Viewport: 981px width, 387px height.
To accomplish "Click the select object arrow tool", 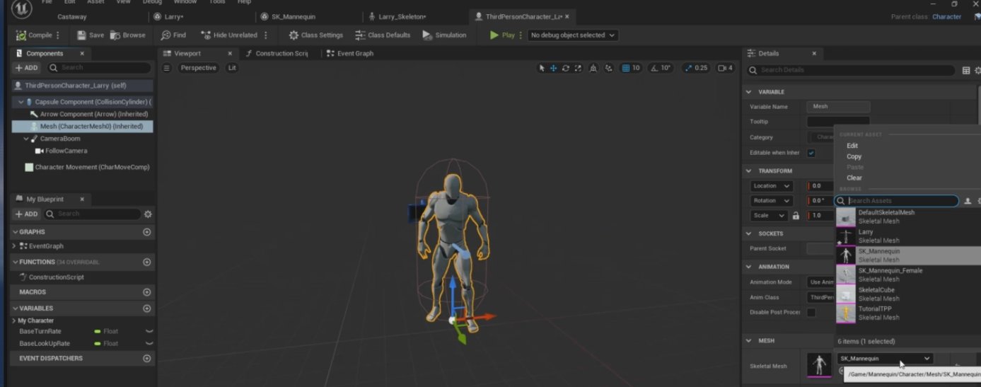I will click(542, 68).
